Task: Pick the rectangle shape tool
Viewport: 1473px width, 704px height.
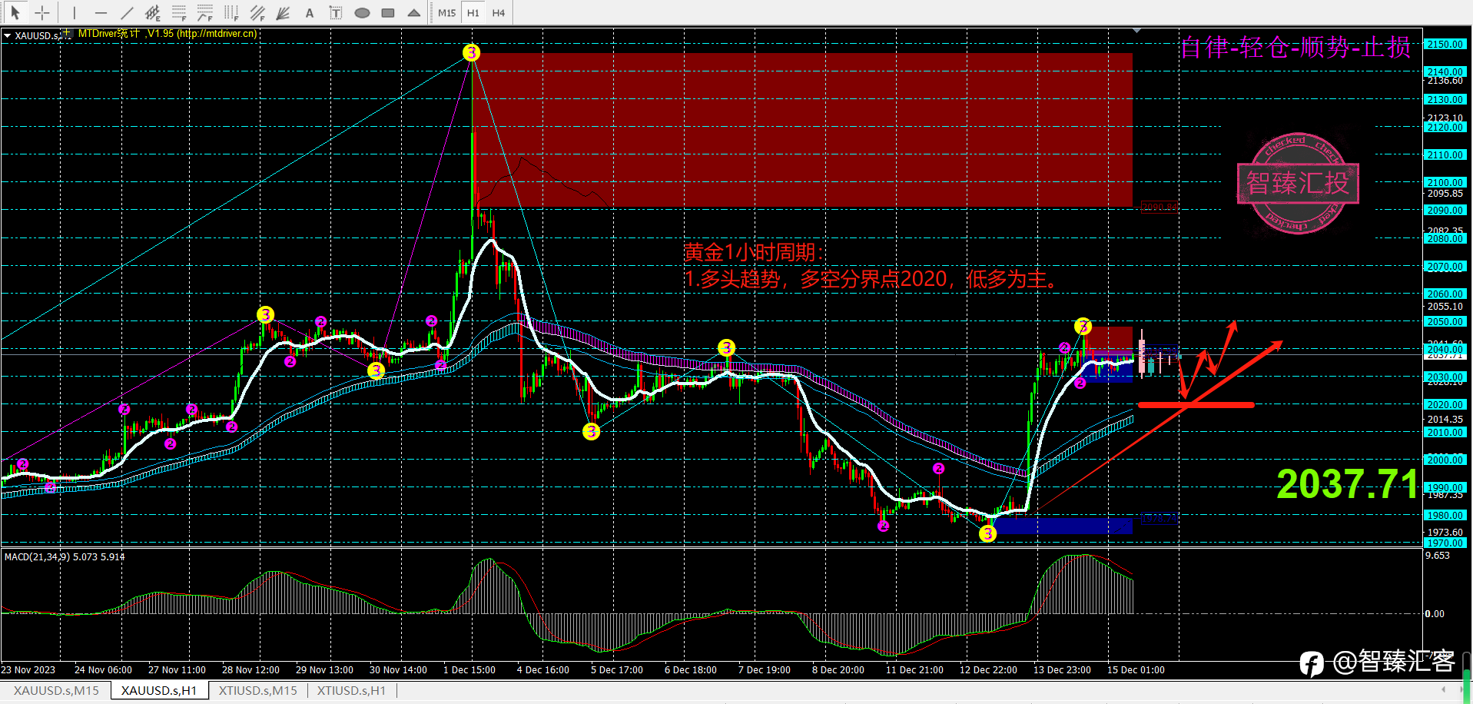Action: click(x=388, y=12)
